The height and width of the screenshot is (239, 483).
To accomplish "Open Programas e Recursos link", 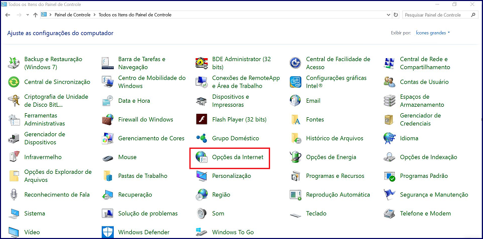I will pos(335,176).
